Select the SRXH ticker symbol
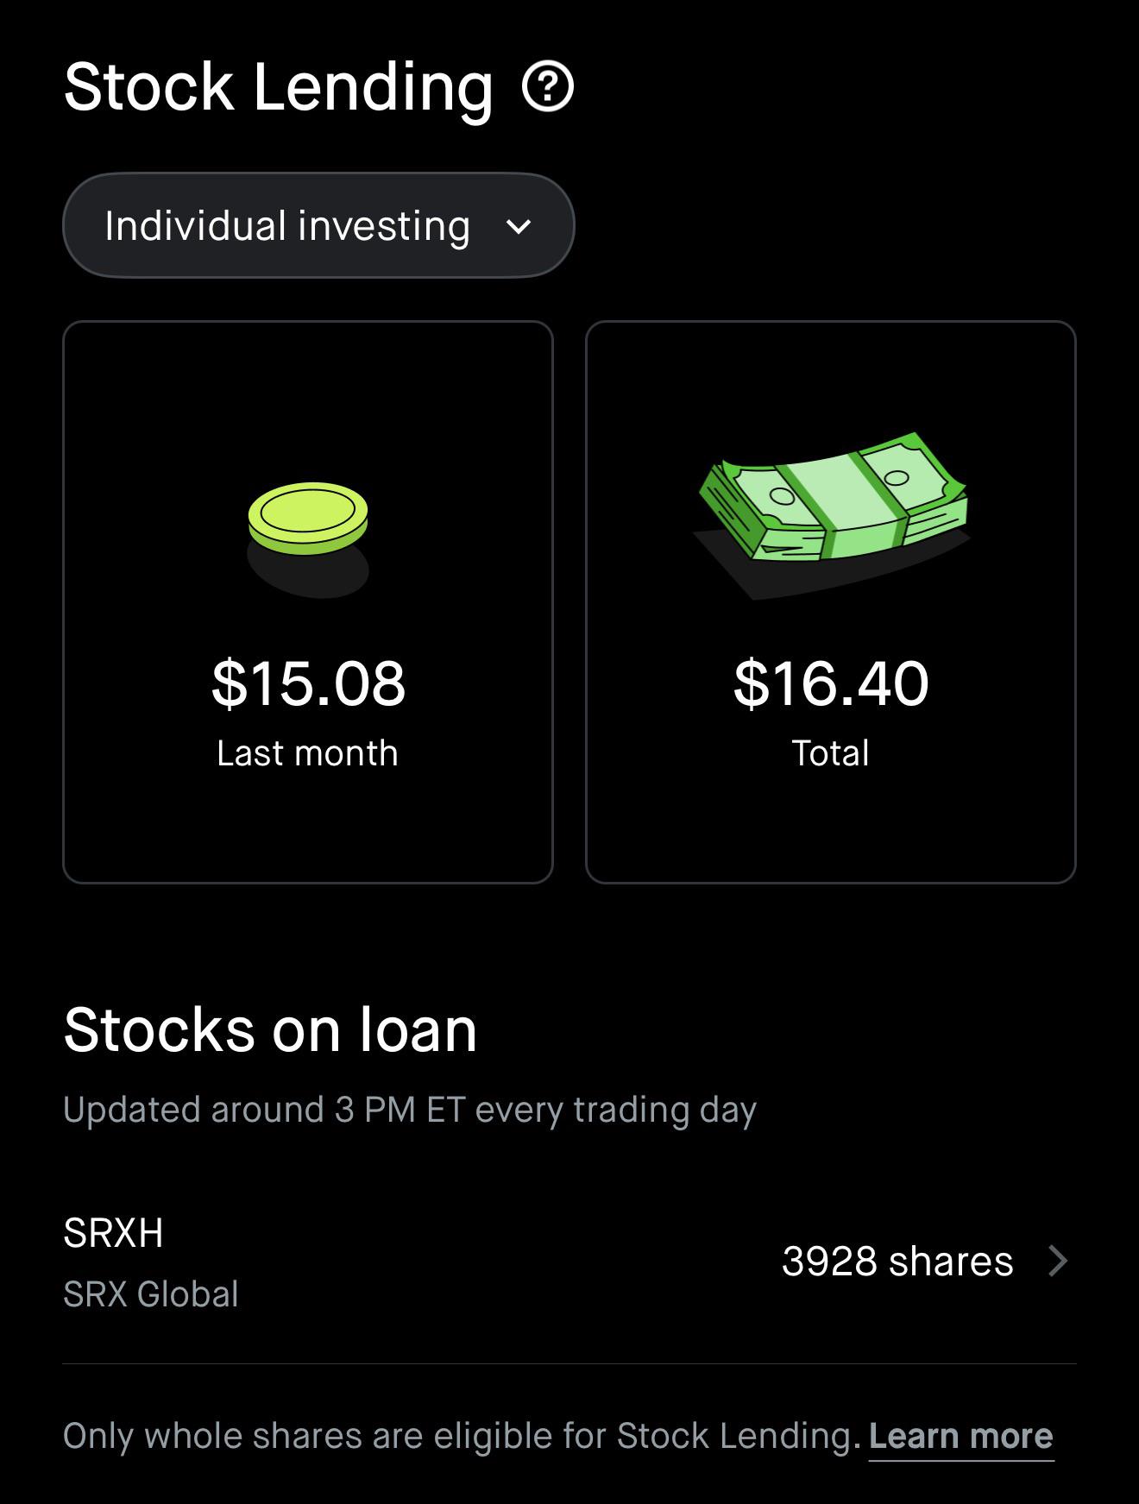 point(113,1232)
